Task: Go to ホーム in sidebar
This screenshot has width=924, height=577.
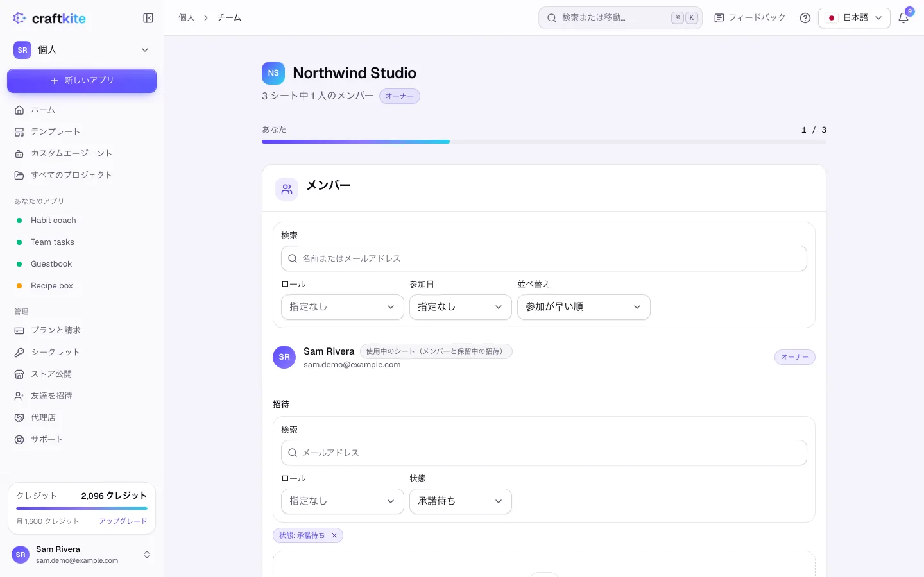Action: tap(81, 110)
